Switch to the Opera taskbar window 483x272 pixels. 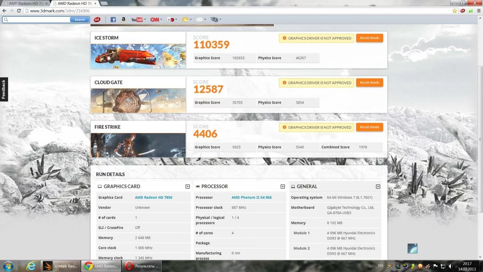pos(141,266)
